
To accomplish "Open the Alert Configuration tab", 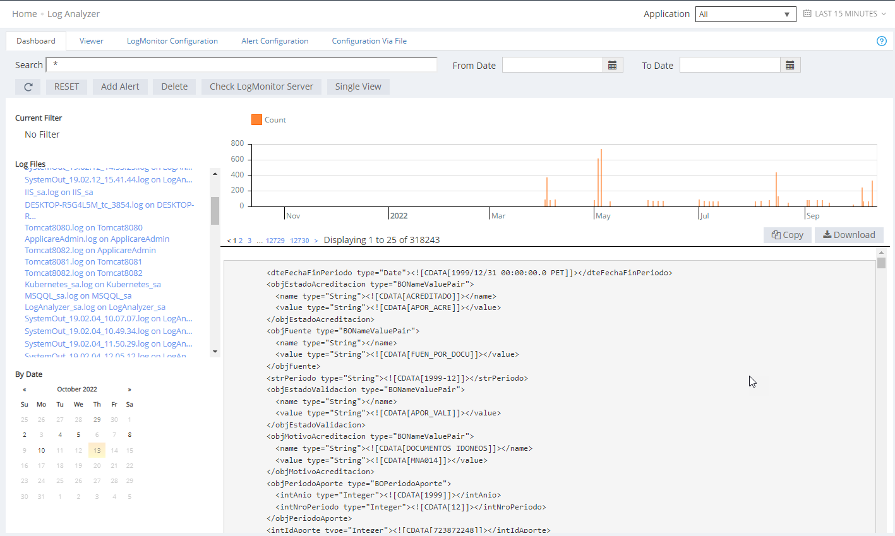I will tap(275, 41).
